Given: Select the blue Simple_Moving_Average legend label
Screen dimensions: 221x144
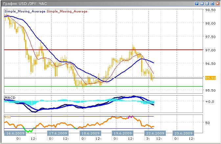Looking at the screenshot, I should pyautogui.click(x=25, y=11).
